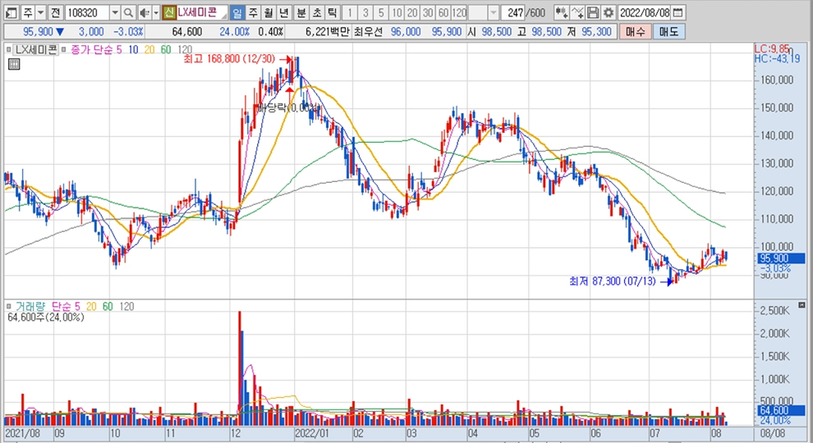Click the 거래량 단순 volume legend
This screenshot has height=443, width=813.
click(x=44, y=307)
